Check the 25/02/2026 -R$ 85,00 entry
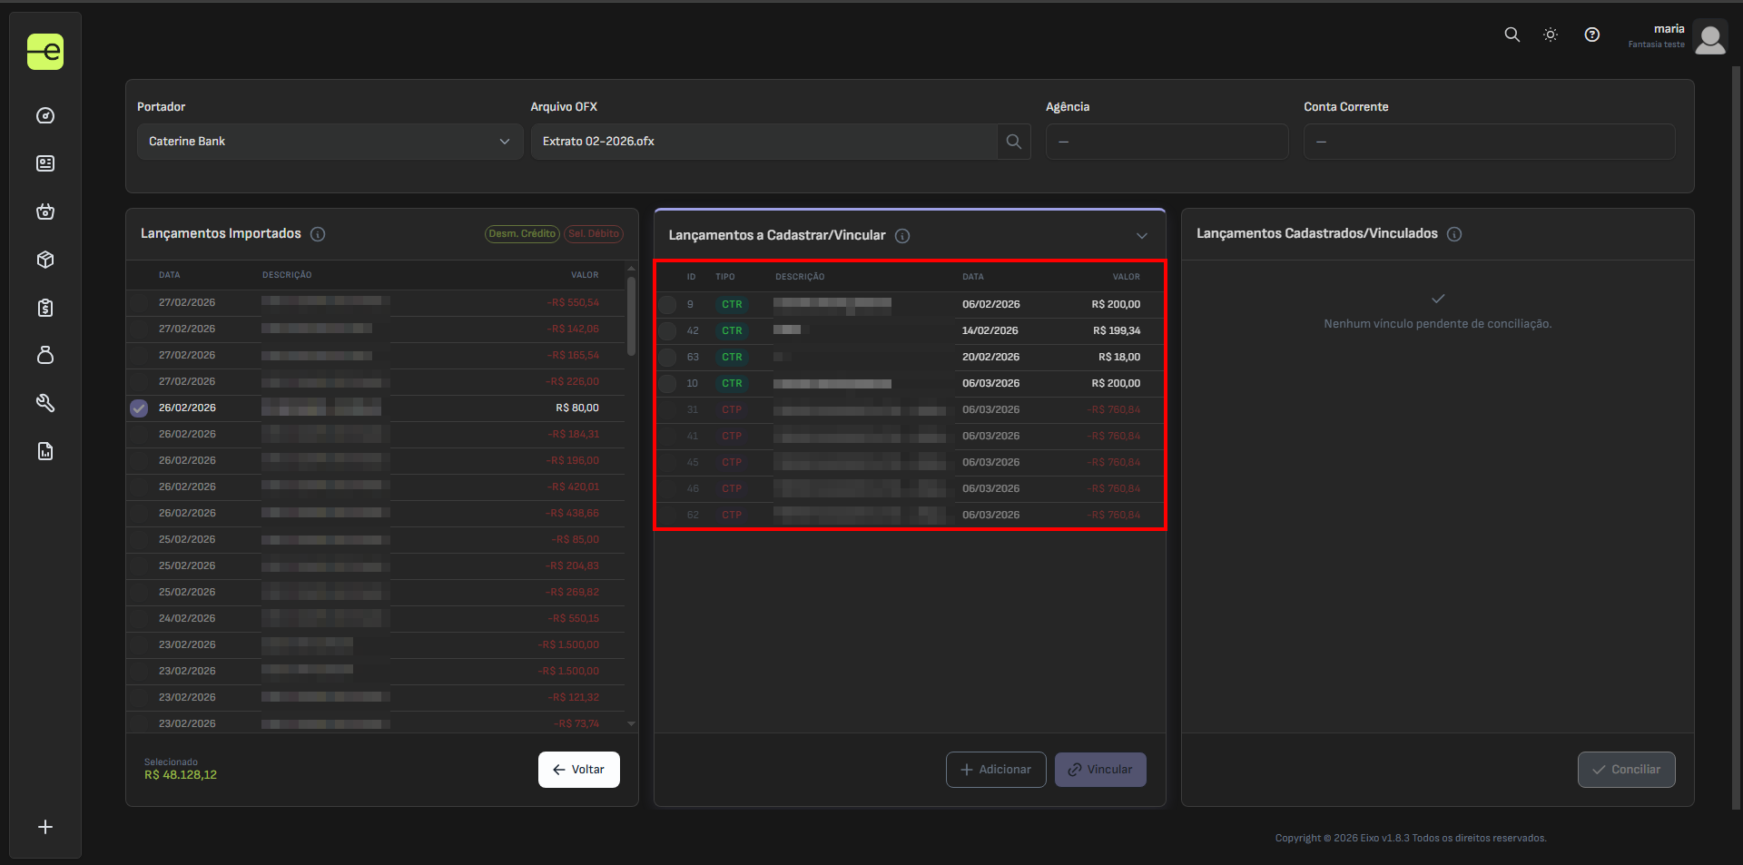Viewport: 1743px width, 865px height. click(139, 540)
